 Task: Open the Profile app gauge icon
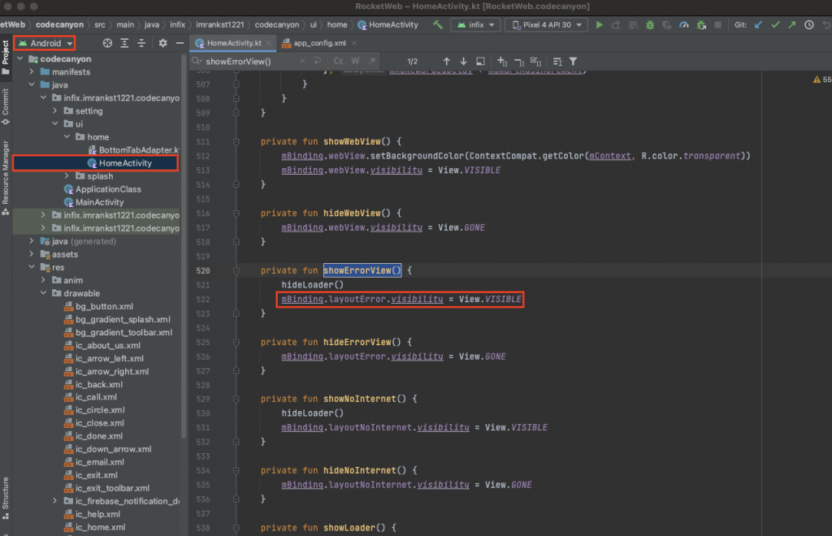click(x=684, y=25)
